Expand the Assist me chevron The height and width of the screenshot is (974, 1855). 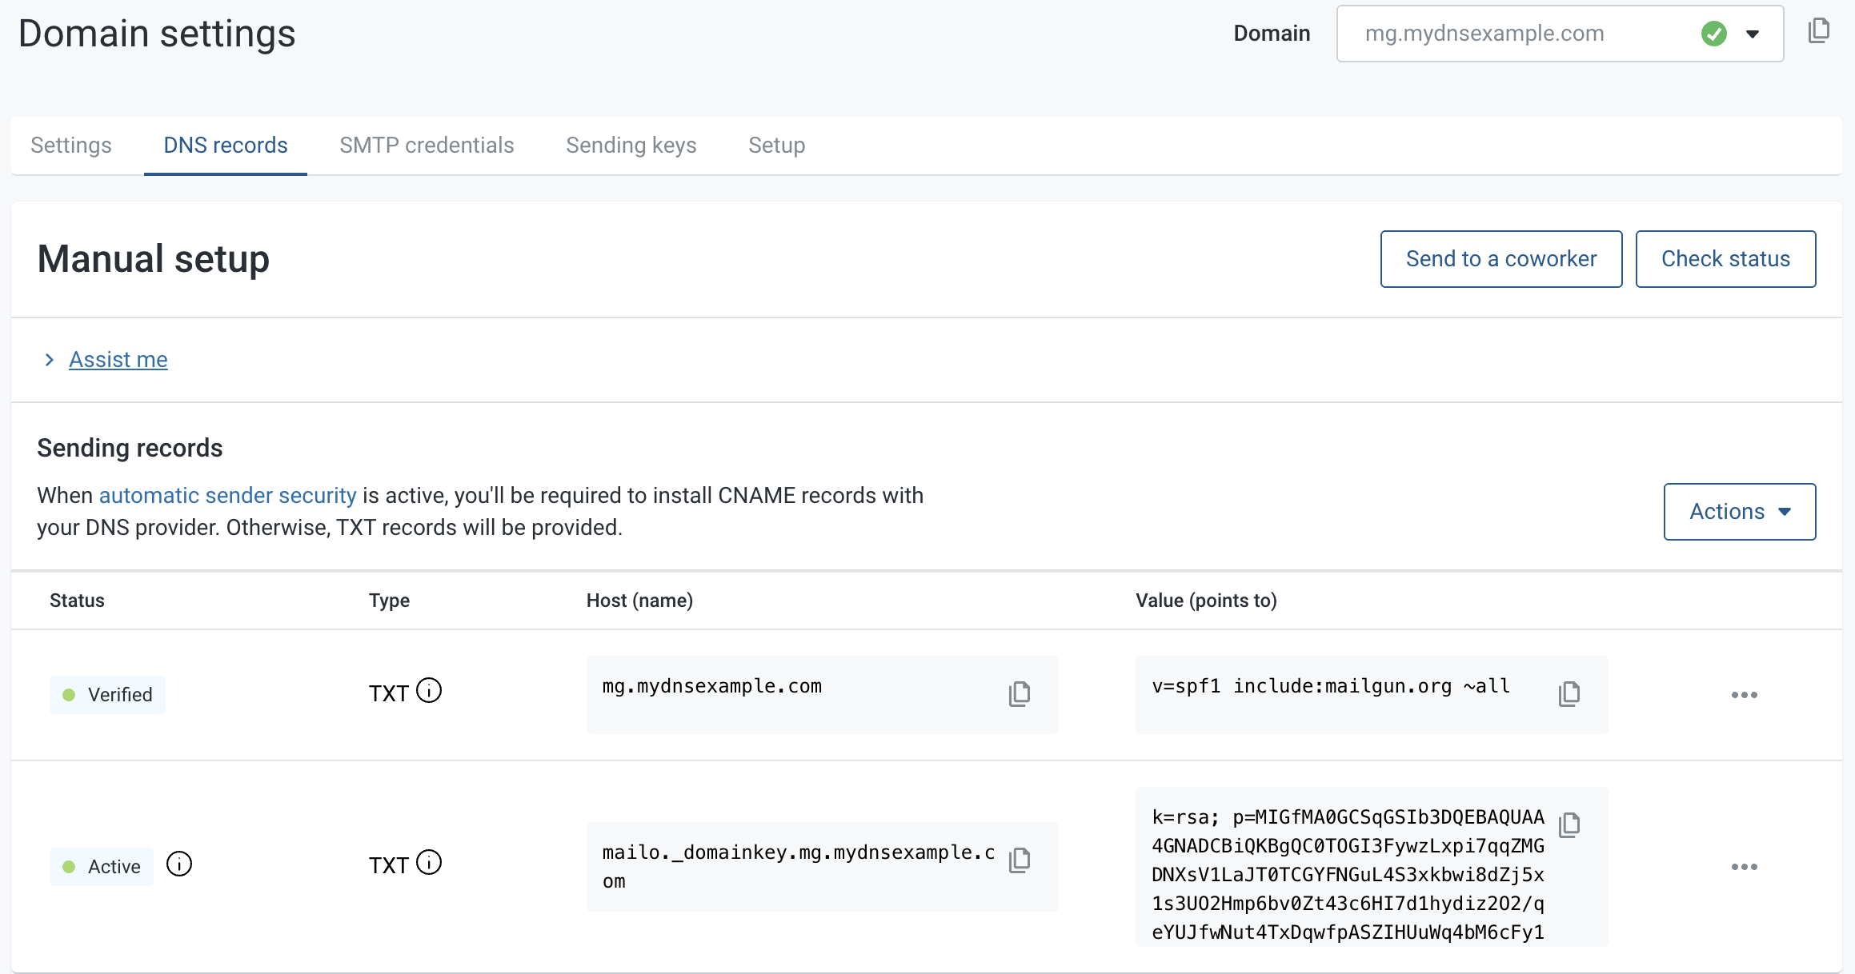pos(50,360)
